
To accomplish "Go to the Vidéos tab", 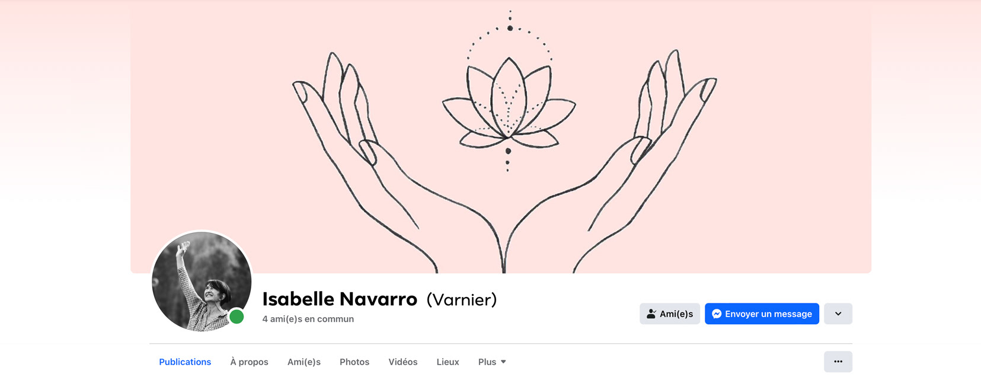I will (x=403, y=362).
